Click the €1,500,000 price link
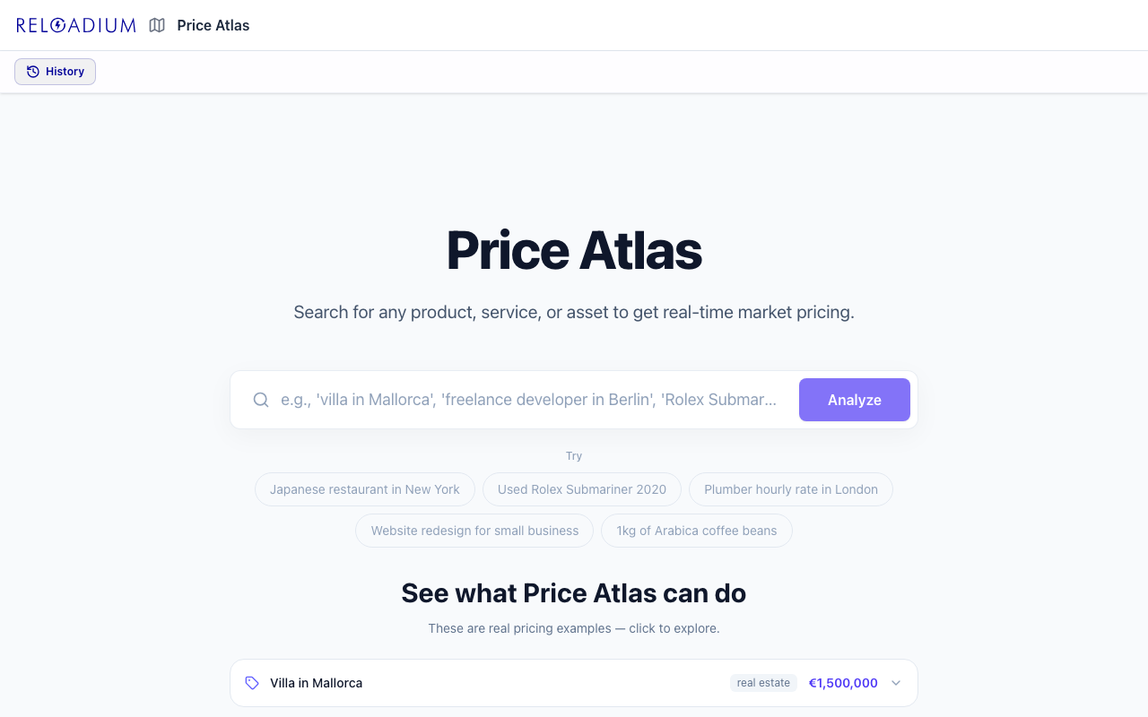Viewport: 1148px width, 717px height. (x=842, y=682)
